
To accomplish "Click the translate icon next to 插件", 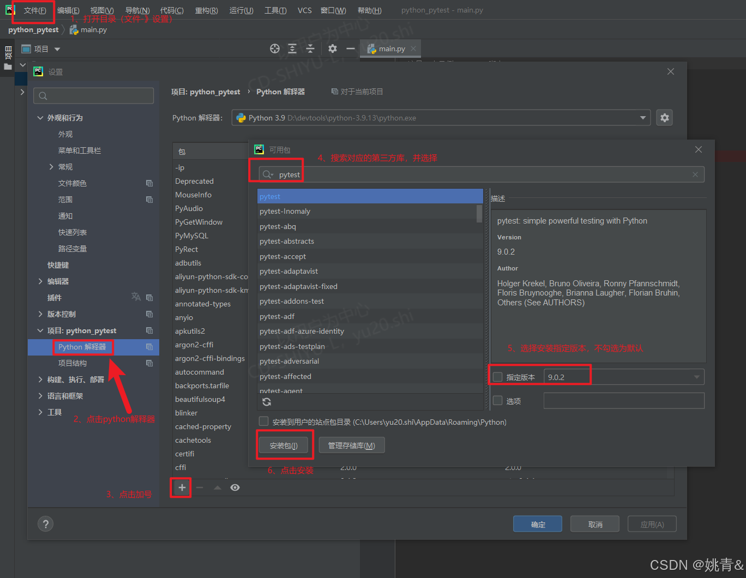I will point(136,297).
